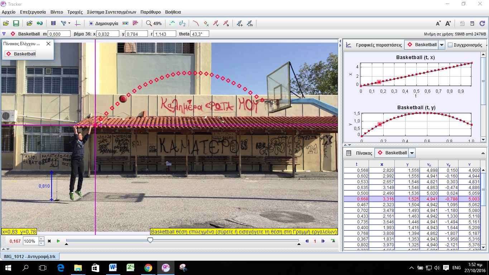489x275 pixels.
Task: Expand the purple track selector triangle
Action: pyautogui.click(x=4, y=34)
